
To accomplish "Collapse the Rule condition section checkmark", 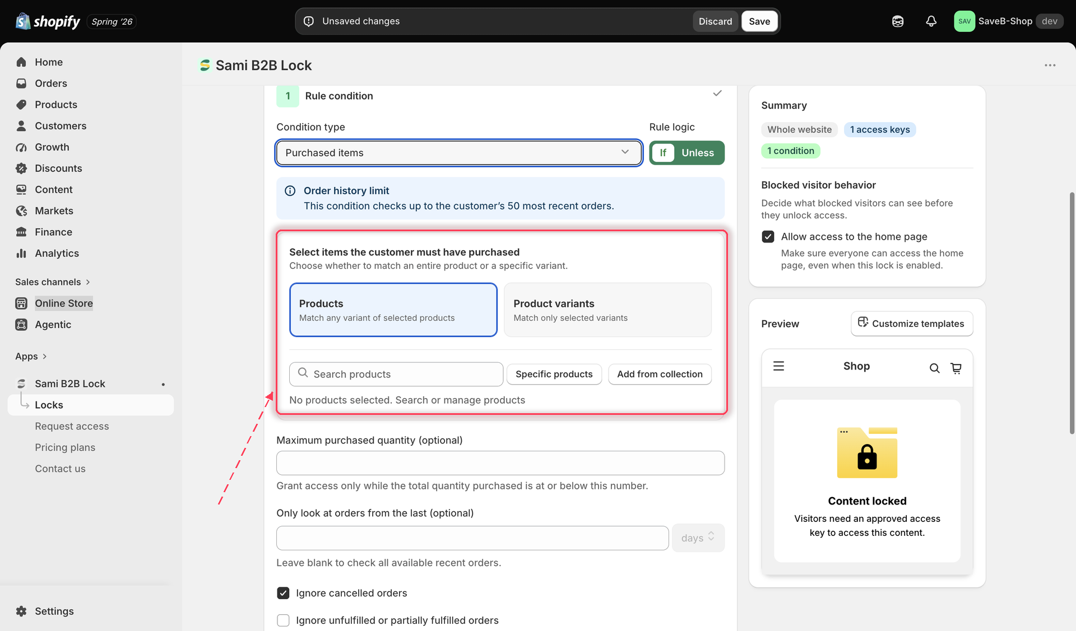I will [717, 94].
